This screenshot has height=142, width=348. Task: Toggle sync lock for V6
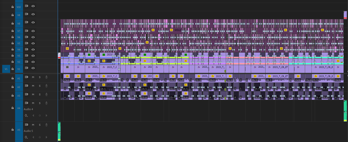(x=26, y=37)
